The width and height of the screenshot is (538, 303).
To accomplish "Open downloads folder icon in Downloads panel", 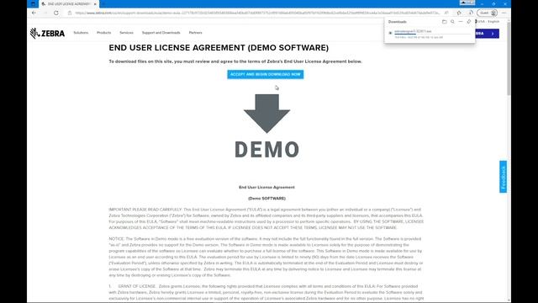I will click(445, 22).
